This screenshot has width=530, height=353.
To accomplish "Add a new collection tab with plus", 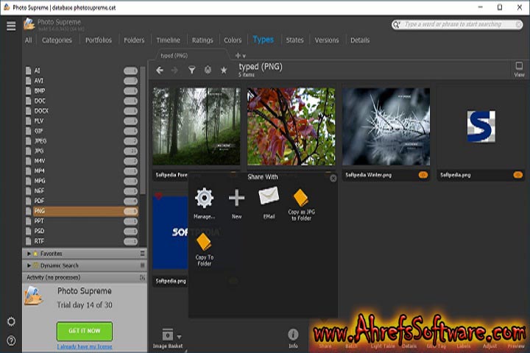I will point(238,55).
